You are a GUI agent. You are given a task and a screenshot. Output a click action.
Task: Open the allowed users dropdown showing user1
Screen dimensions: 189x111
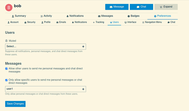click(x=45, y=89)
